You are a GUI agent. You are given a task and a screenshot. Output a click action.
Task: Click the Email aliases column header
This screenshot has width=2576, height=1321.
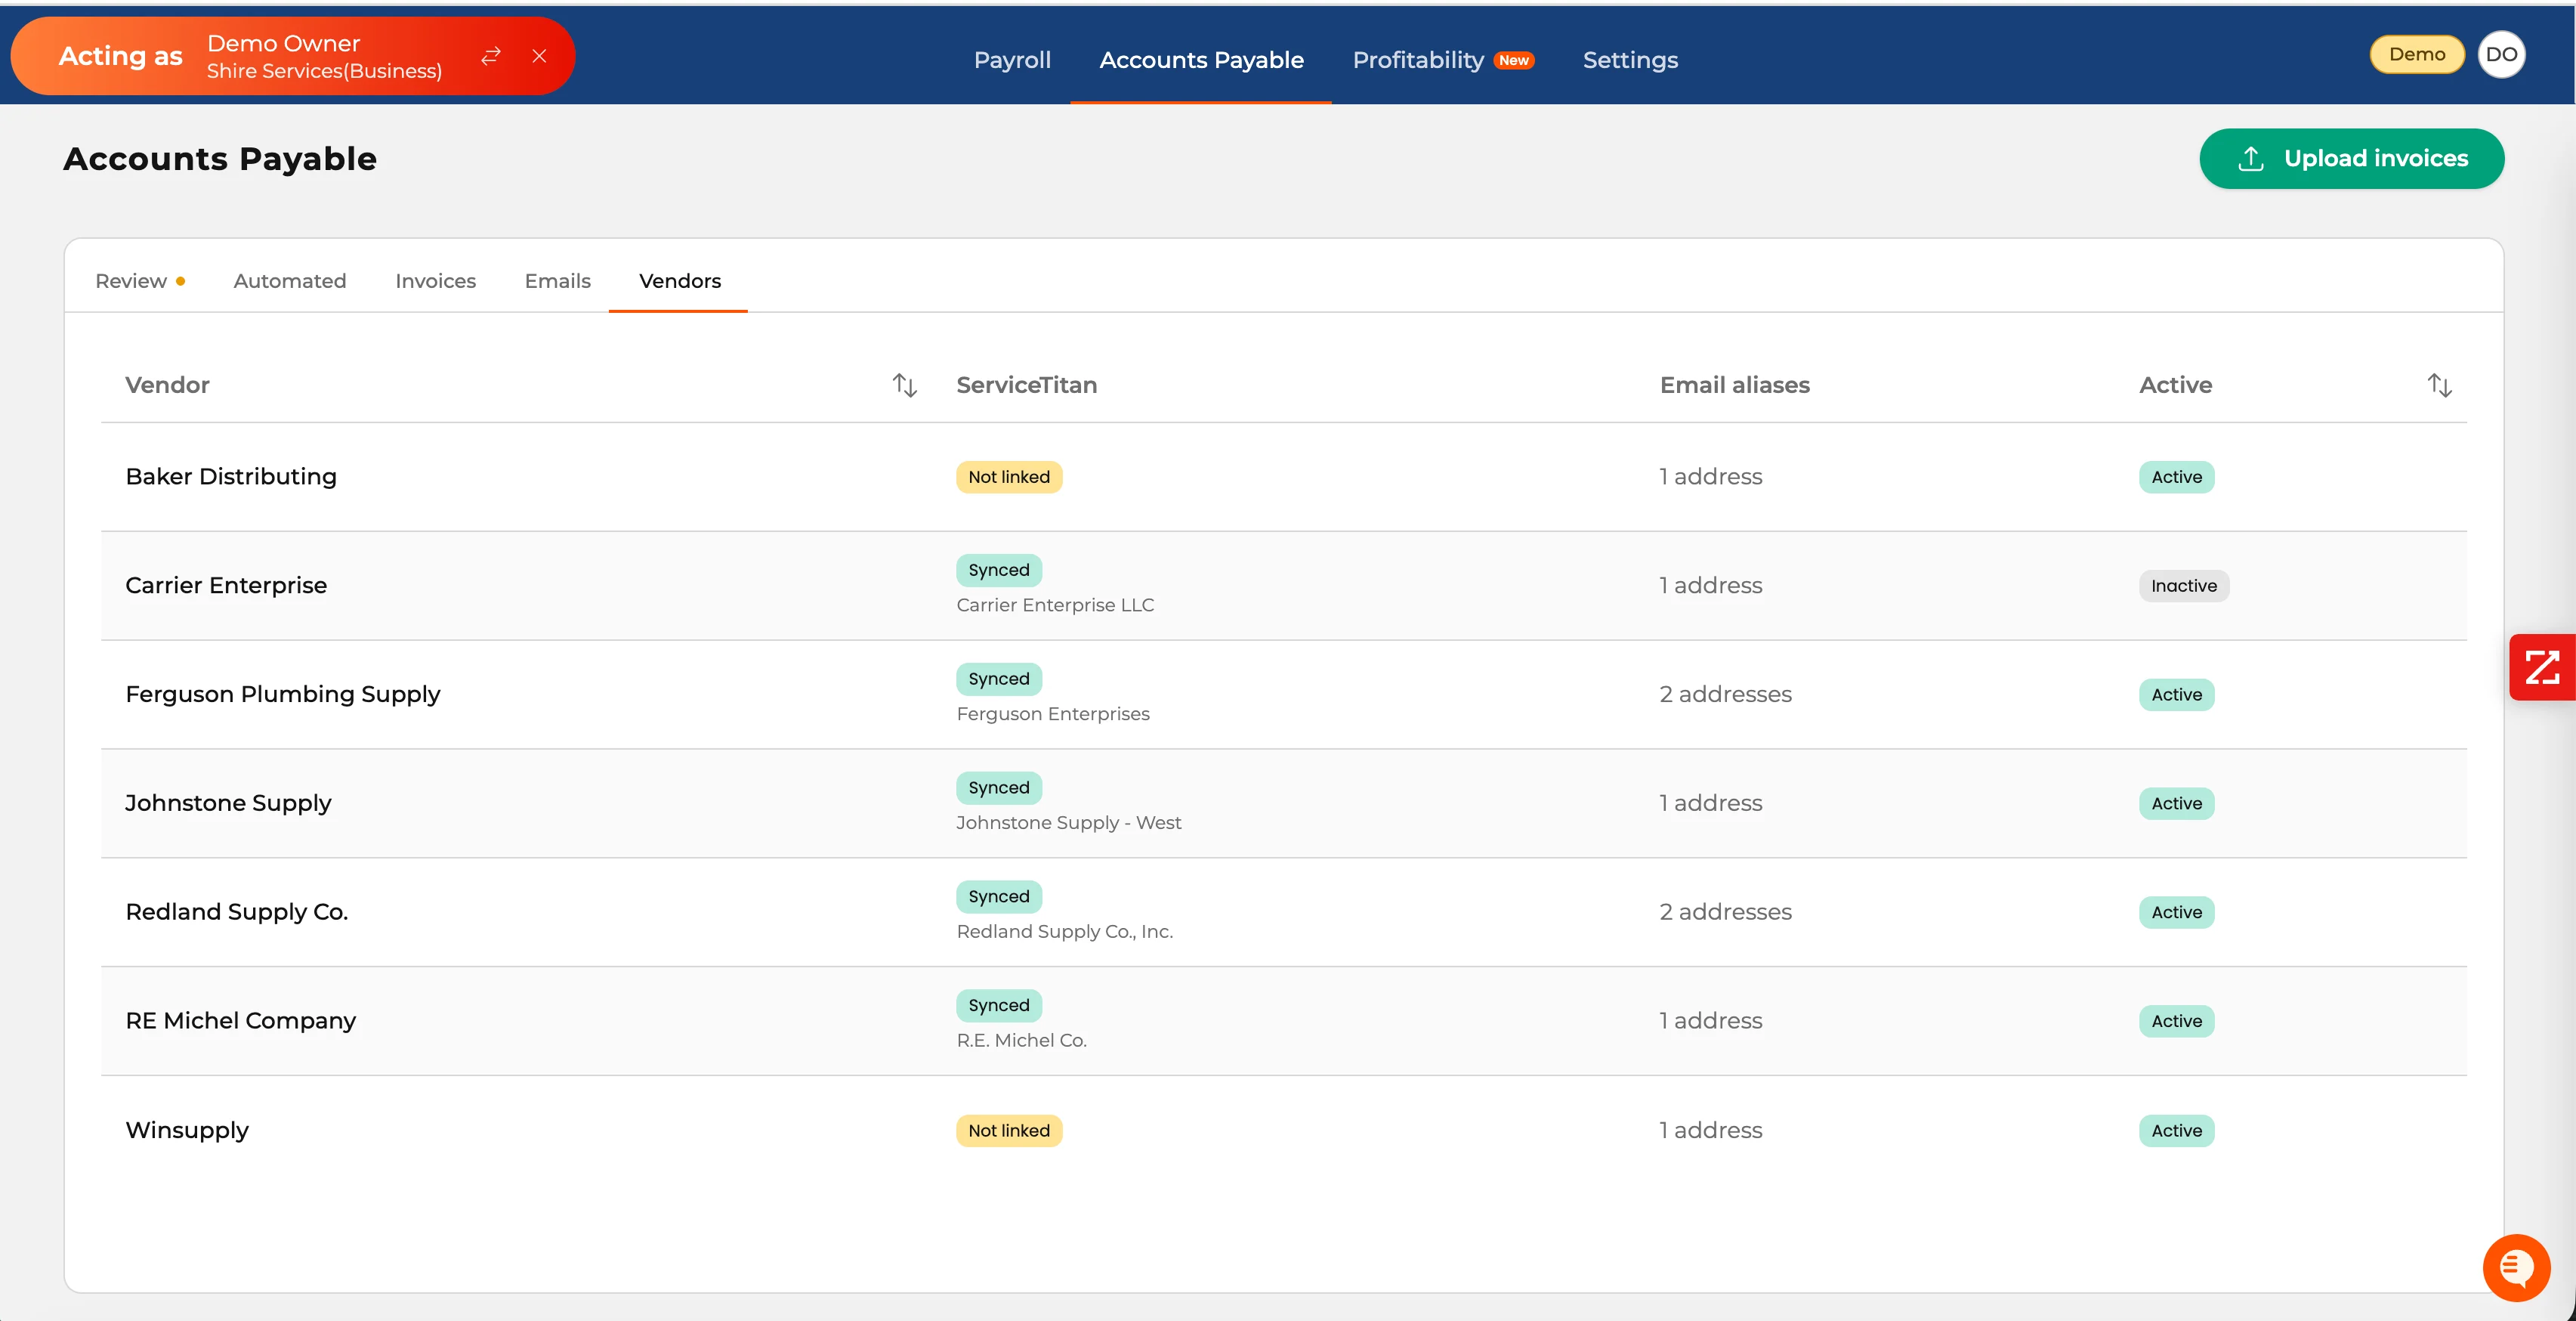coord(1734,385)
